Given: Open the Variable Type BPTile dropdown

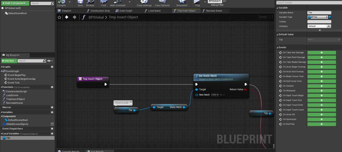Looking at the screenshot, I should click(x=317, y=17).
